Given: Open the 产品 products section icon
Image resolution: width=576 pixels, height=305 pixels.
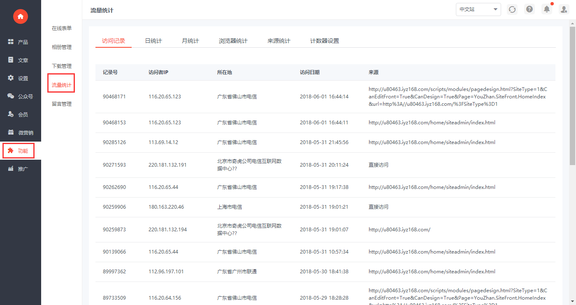Looking at the screenshot, I should 11,42.
